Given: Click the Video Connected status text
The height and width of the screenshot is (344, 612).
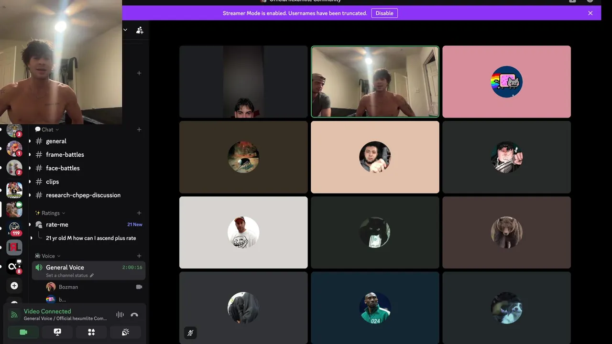Looking at the screenshot, I should coord(47,311).
